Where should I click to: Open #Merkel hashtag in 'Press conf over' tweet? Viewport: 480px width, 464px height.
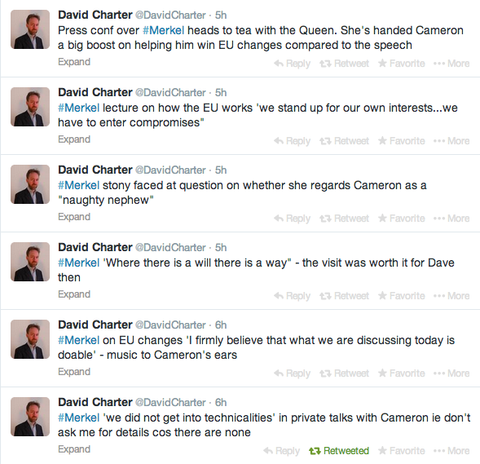(164, 30)
